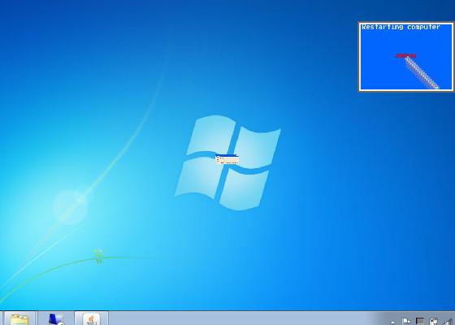Open the Action Center flag tray icon
455x325 pixels.
[x=406, y=322]
